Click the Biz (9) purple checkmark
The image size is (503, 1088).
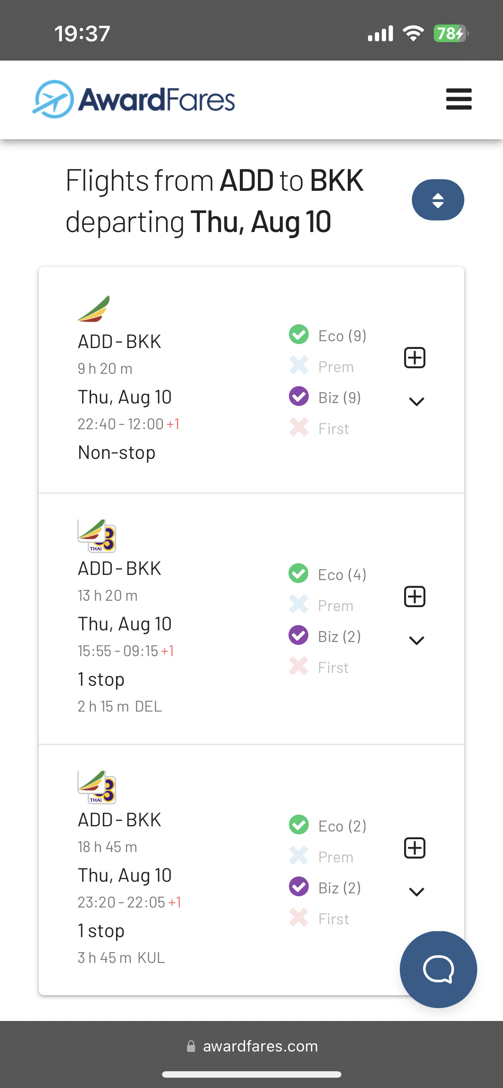[299, 396]
